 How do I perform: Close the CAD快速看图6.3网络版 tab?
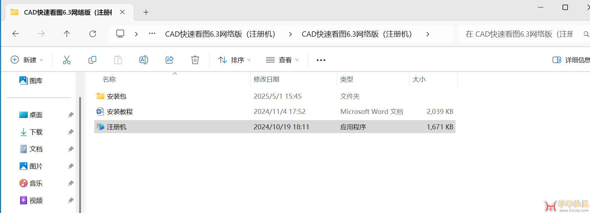pos(122,12)
